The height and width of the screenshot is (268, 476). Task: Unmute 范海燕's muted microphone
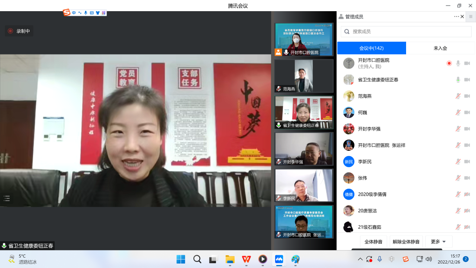tap(458, 96)
